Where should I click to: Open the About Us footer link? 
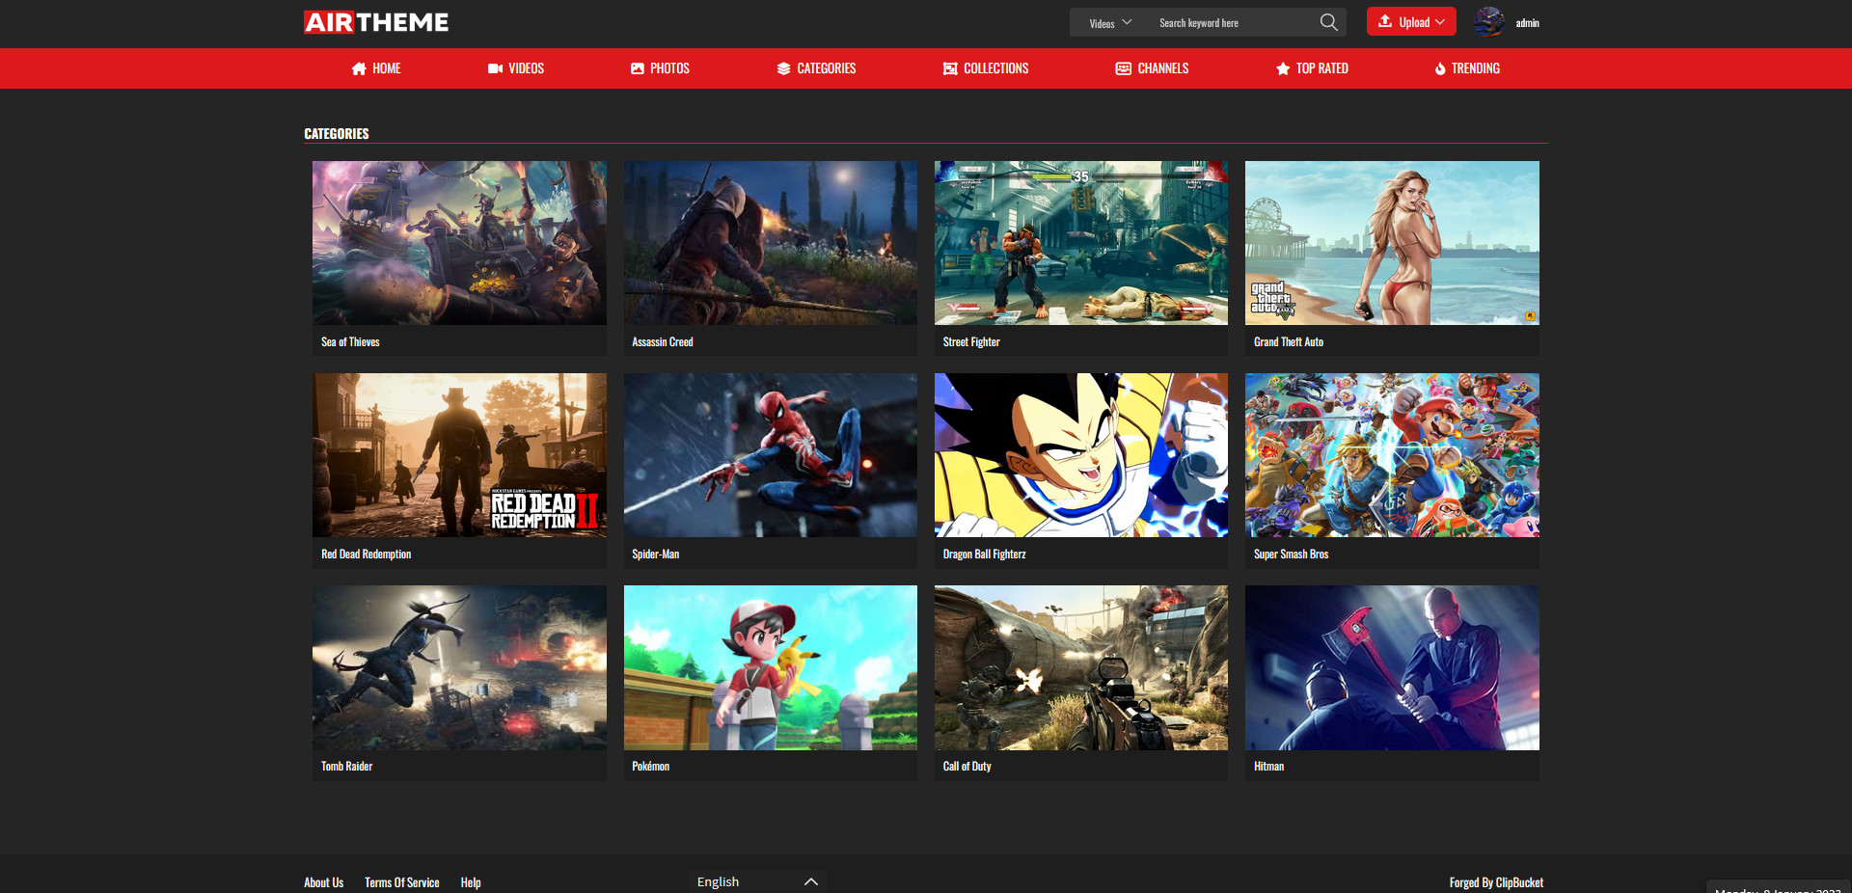coord(323,882)
